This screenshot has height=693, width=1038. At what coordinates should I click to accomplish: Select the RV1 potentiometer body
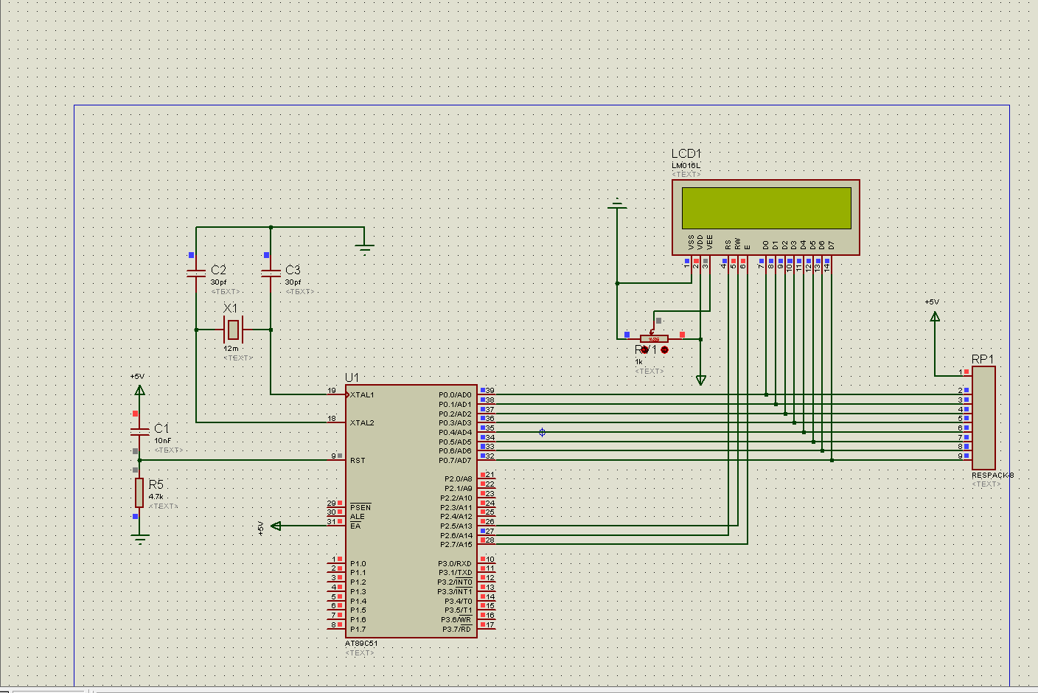click(654, 339)
